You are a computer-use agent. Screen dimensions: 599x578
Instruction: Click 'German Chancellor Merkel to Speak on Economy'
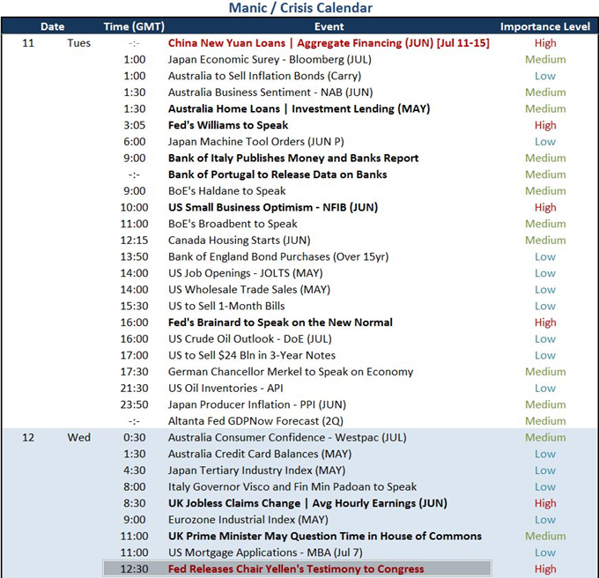[x=291, y=372]
